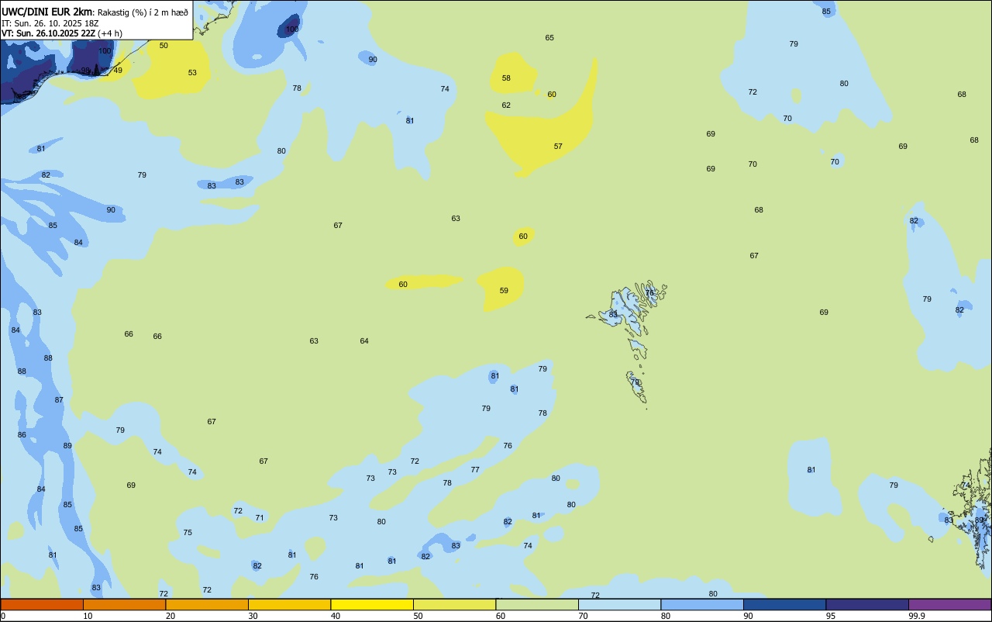This screenshot has height=622, width=992.
Task: Click the map value 77
Action: pyautogui.click(x=475, y=470)
